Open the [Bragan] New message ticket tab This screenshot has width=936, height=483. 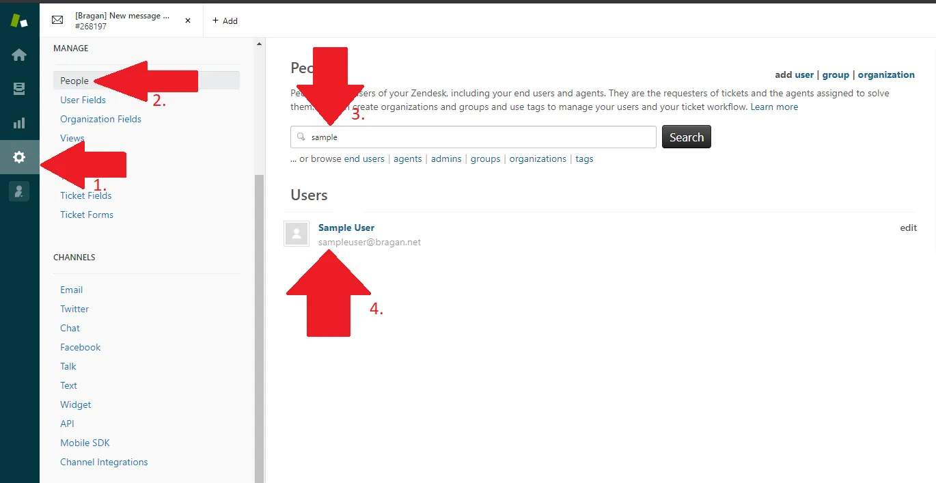(x=122, y=20)
